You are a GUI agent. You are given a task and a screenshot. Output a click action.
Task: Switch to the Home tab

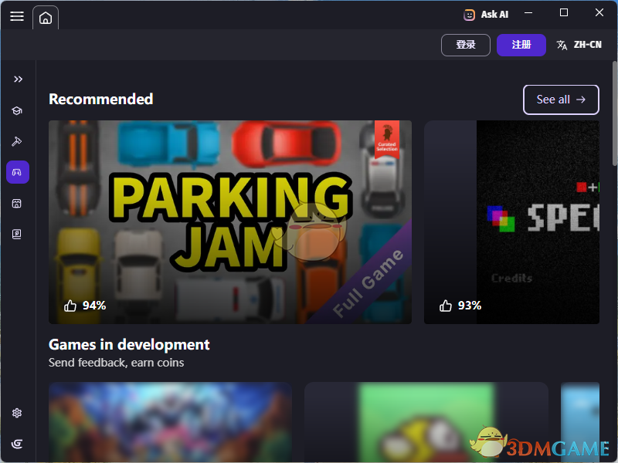(x=46, y=16)
